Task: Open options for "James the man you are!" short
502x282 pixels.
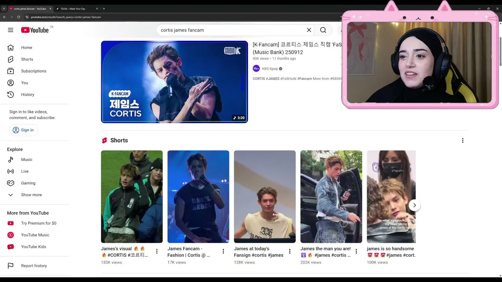Action: coord(356,251)
